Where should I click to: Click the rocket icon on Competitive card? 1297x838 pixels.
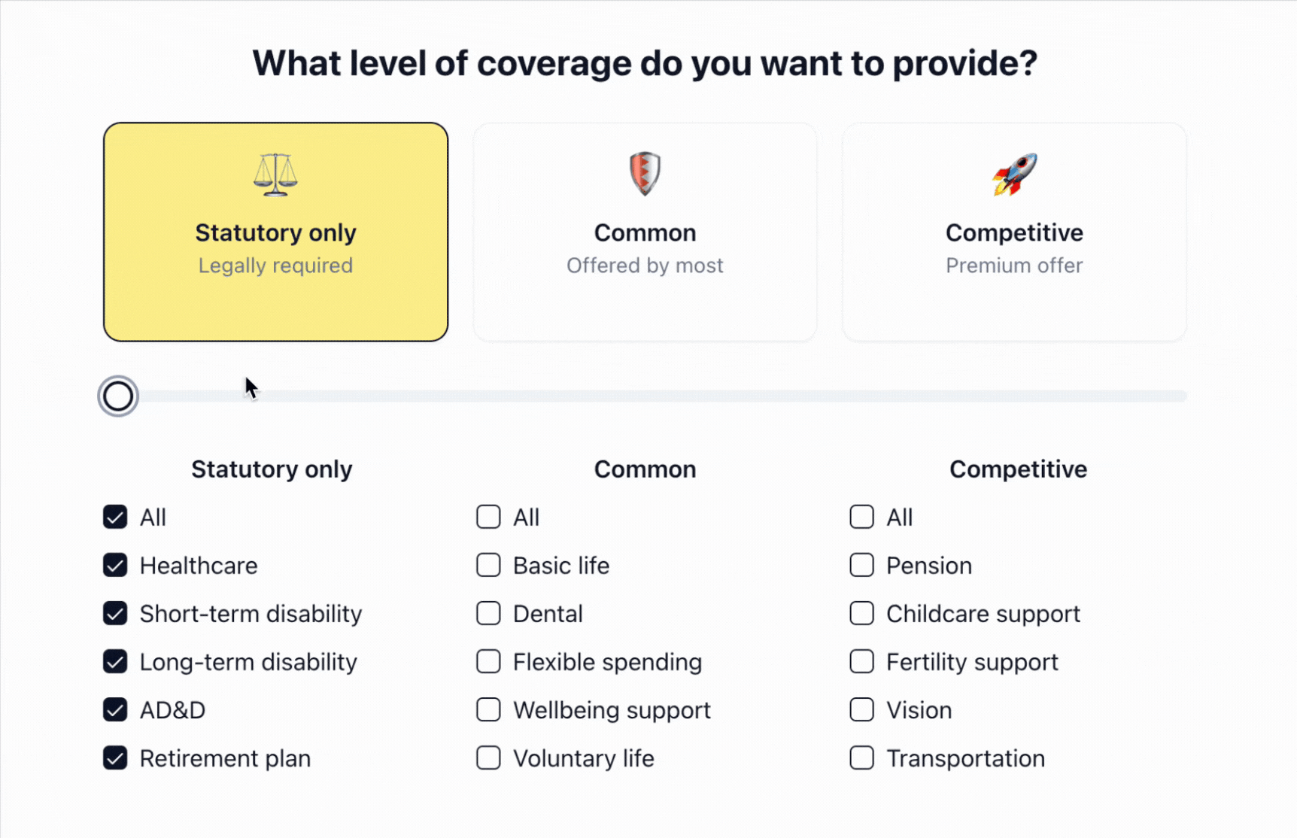[x=1014, y=174]
